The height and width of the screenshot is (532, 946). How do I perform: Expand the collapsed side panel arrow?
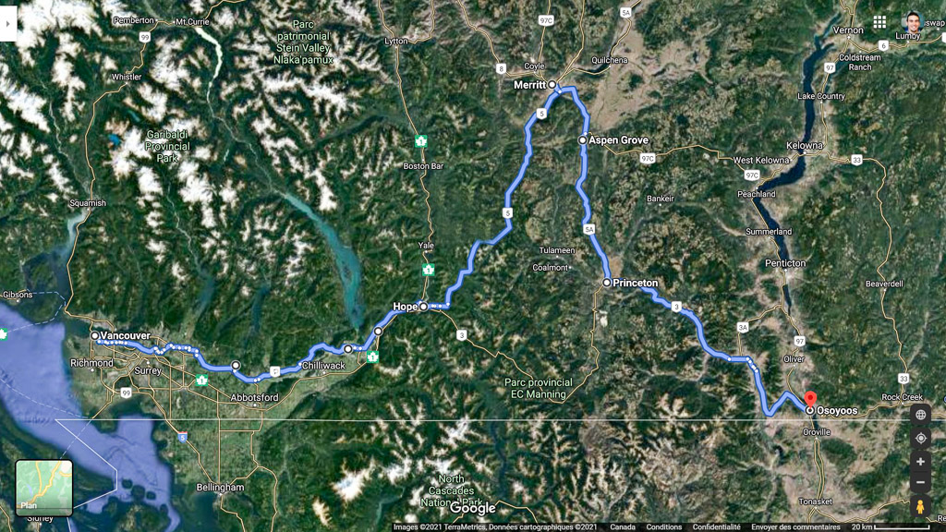(x=7, y=23)
